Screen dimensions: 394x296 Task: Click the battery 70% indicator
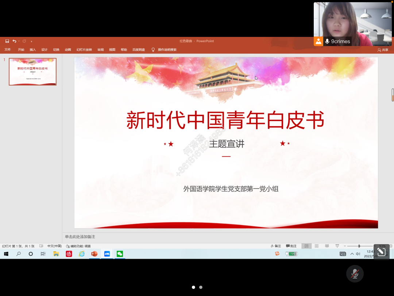tap(291, 254)
